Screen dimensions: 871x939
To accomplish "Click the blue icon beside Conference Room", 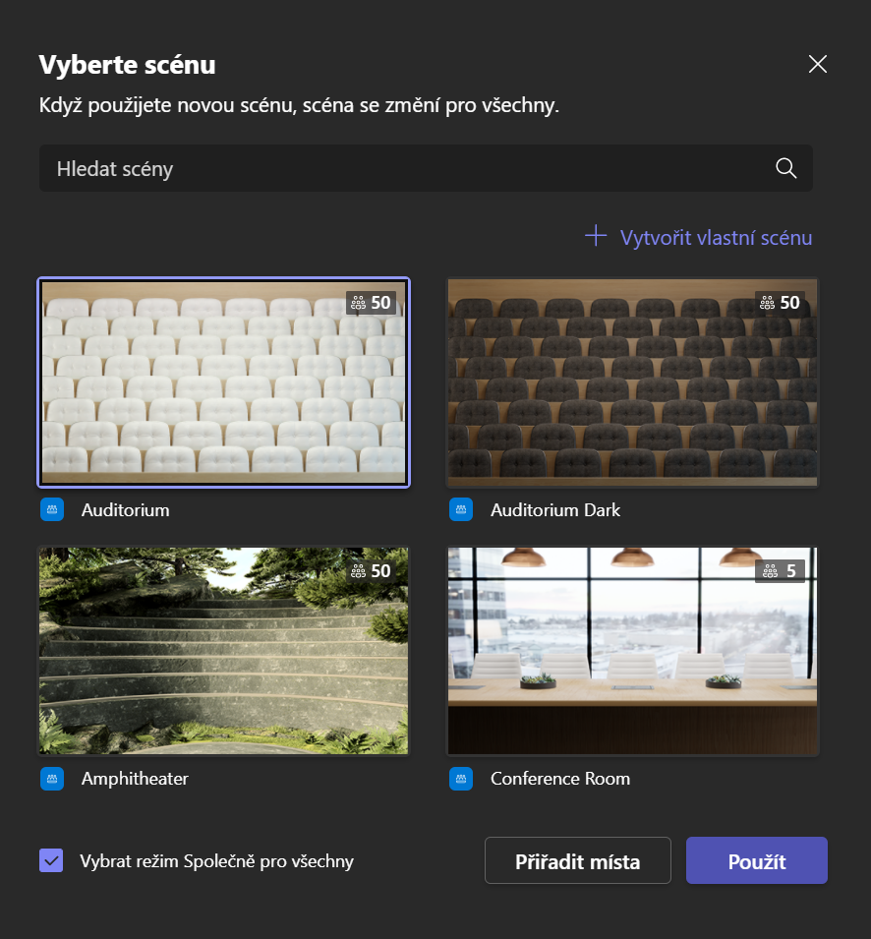I will 461,779.
